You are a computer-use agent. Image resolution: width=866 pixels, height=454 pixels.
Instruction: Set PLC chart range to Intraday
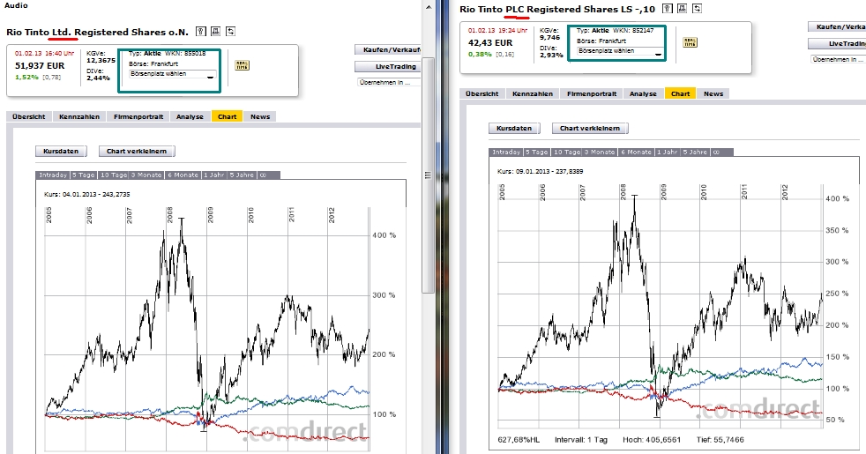click(506, 152)
